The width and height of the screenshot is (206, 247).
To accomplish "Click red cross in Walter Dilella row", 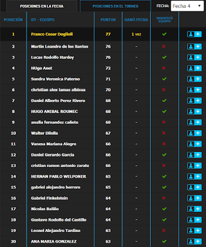I will click(164, 133).
